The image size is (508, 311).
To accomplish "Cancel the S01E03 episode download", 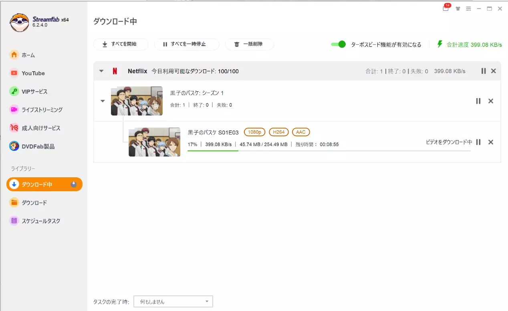I will (x=491, y=142).
